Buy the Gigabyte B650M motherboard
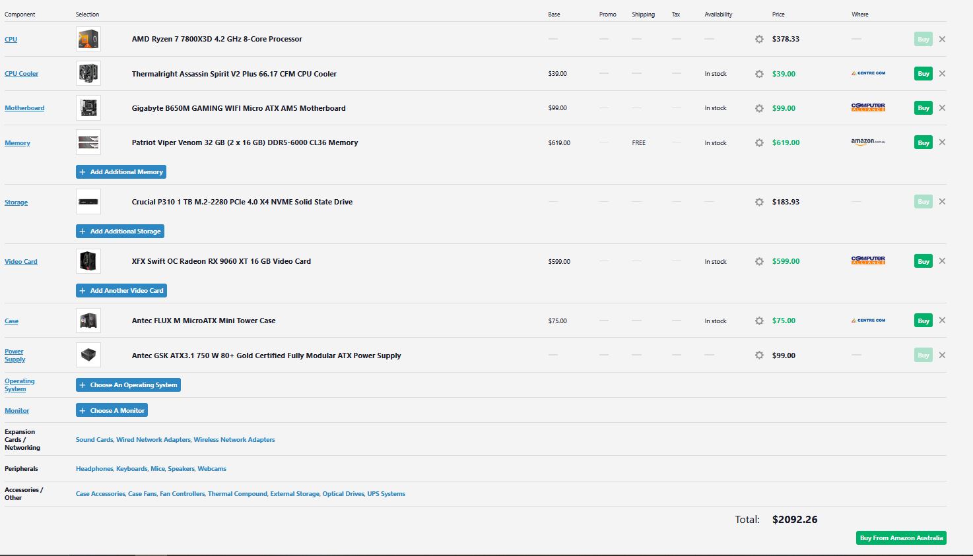The height and width of the screenshot is (556, 973). tap(923, 108)
